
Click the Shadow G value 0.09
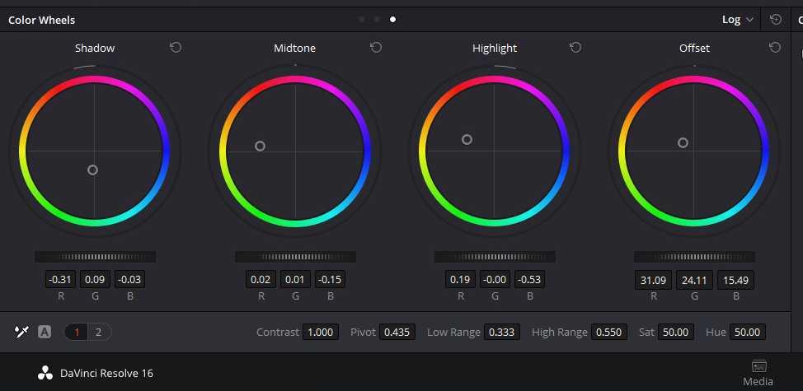tap(95, 280)
